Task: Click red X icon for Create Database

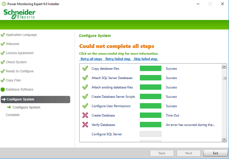Action: 85,115
